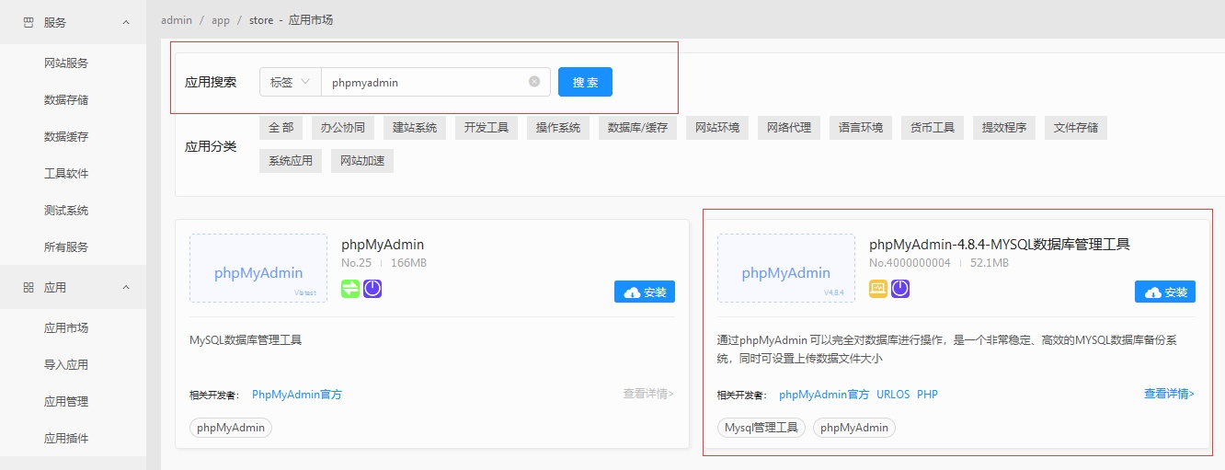This screenshot has height=470, width=1225.
Task: Select the 办公协同 category filter
Action: click(343, 128)
